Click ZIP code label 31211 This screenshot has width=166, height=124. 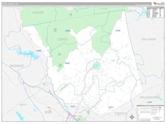73,107
